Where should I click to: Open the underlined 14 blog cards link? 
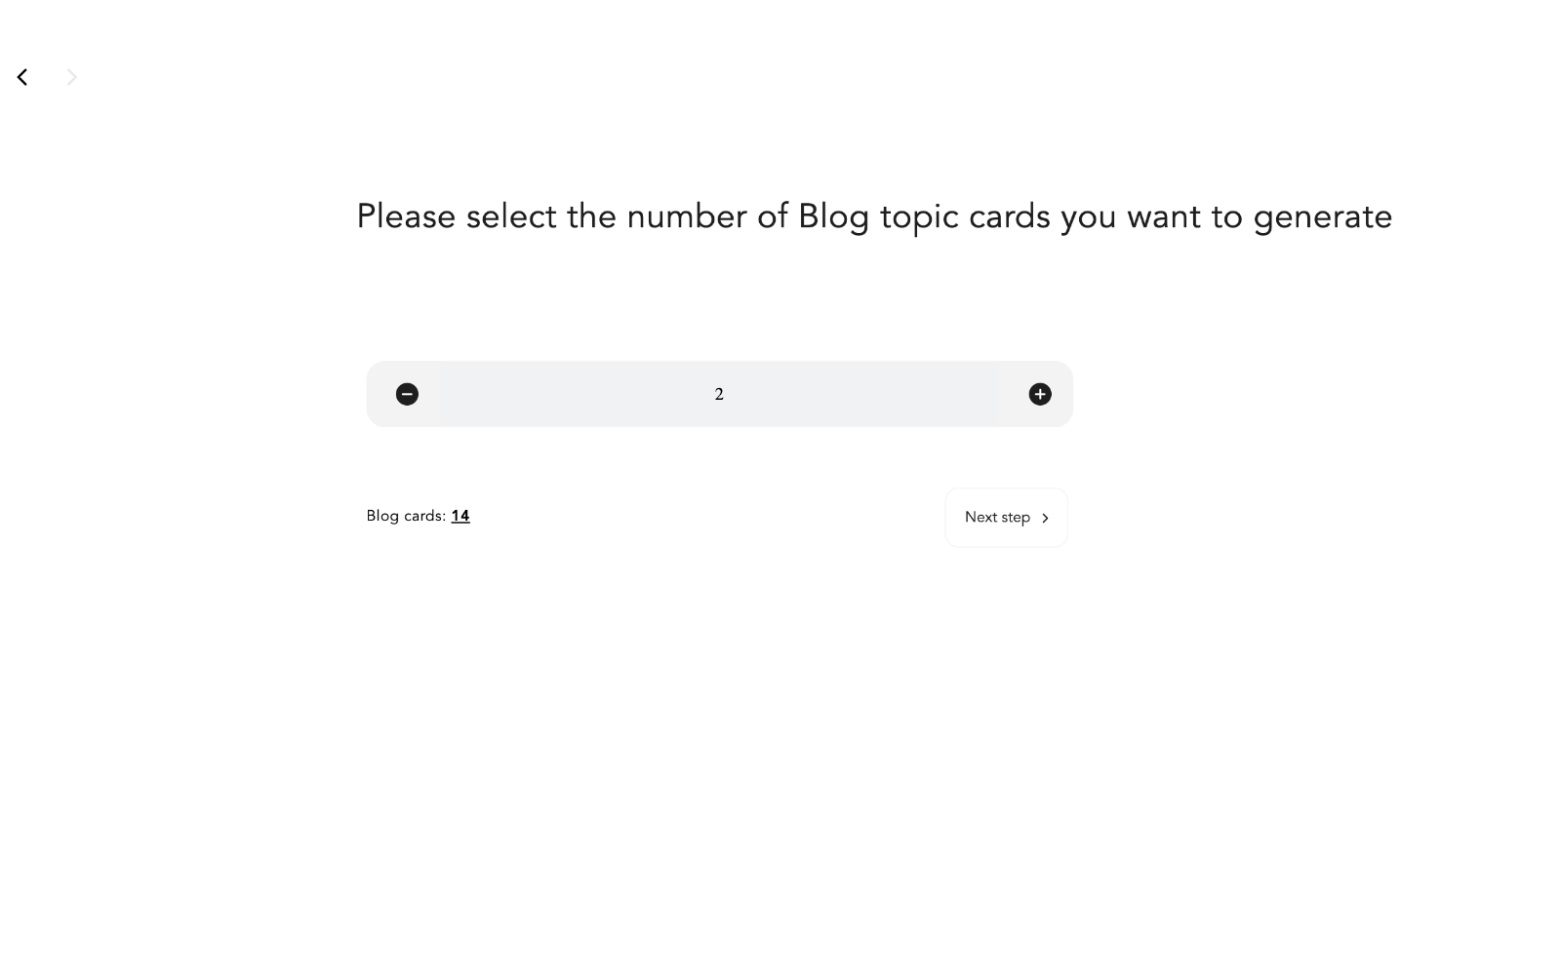460,516
